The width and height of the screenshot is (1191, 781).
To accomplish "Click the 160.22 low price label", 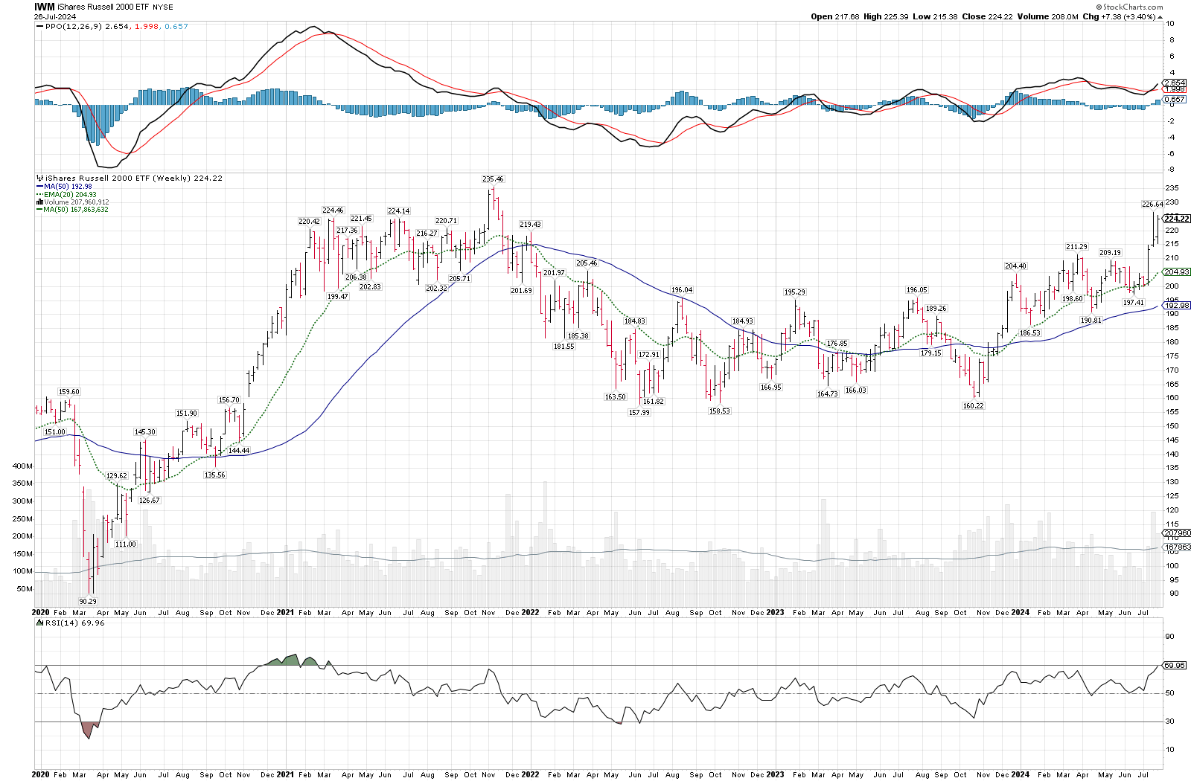I will (973, 406).
